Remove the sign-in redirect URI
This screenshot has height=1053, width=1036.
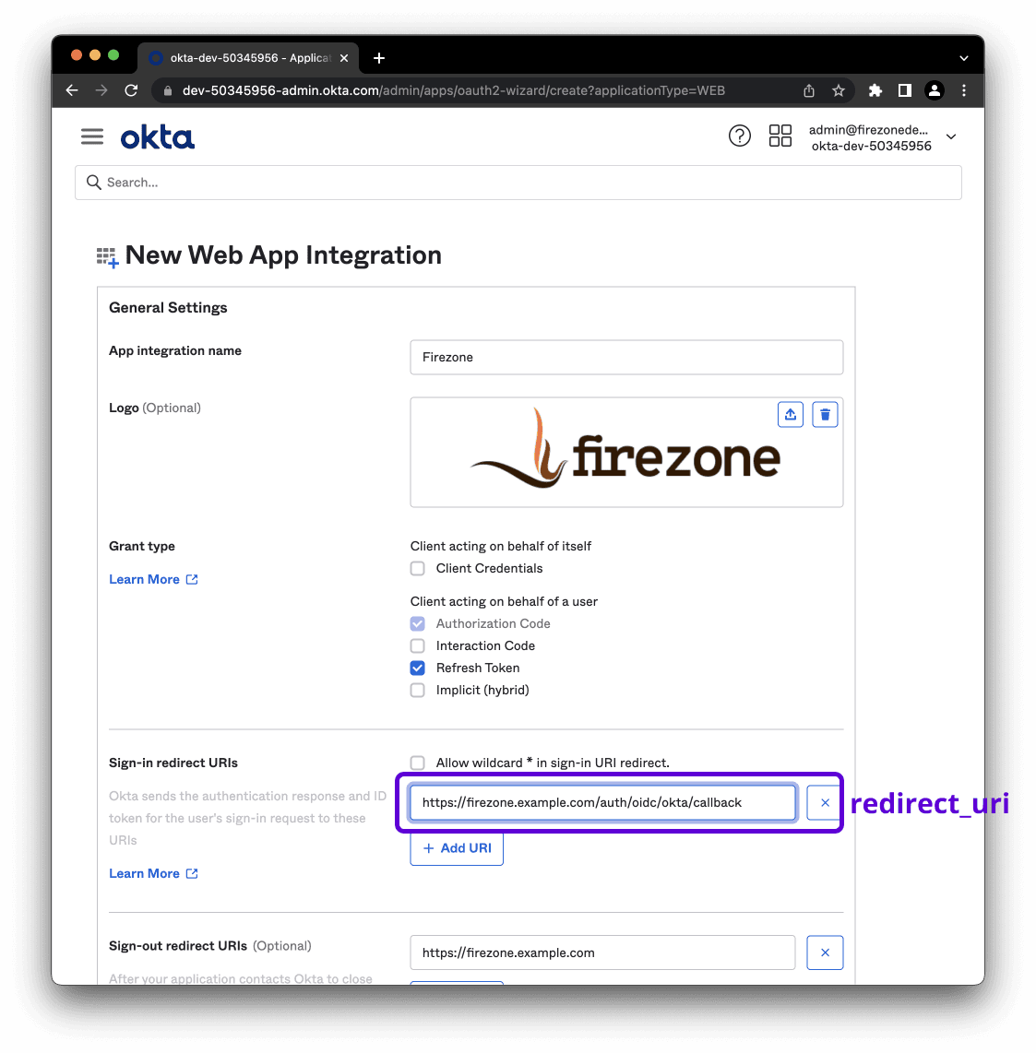(x=825, y=803)
